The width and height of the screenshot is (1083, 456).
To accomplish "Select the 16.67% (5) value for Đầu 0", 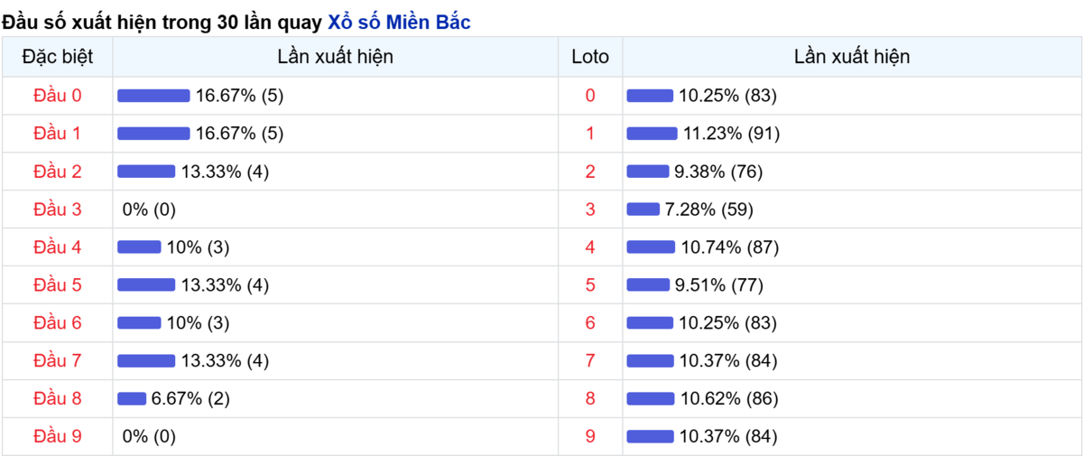I will pos(240,96).
